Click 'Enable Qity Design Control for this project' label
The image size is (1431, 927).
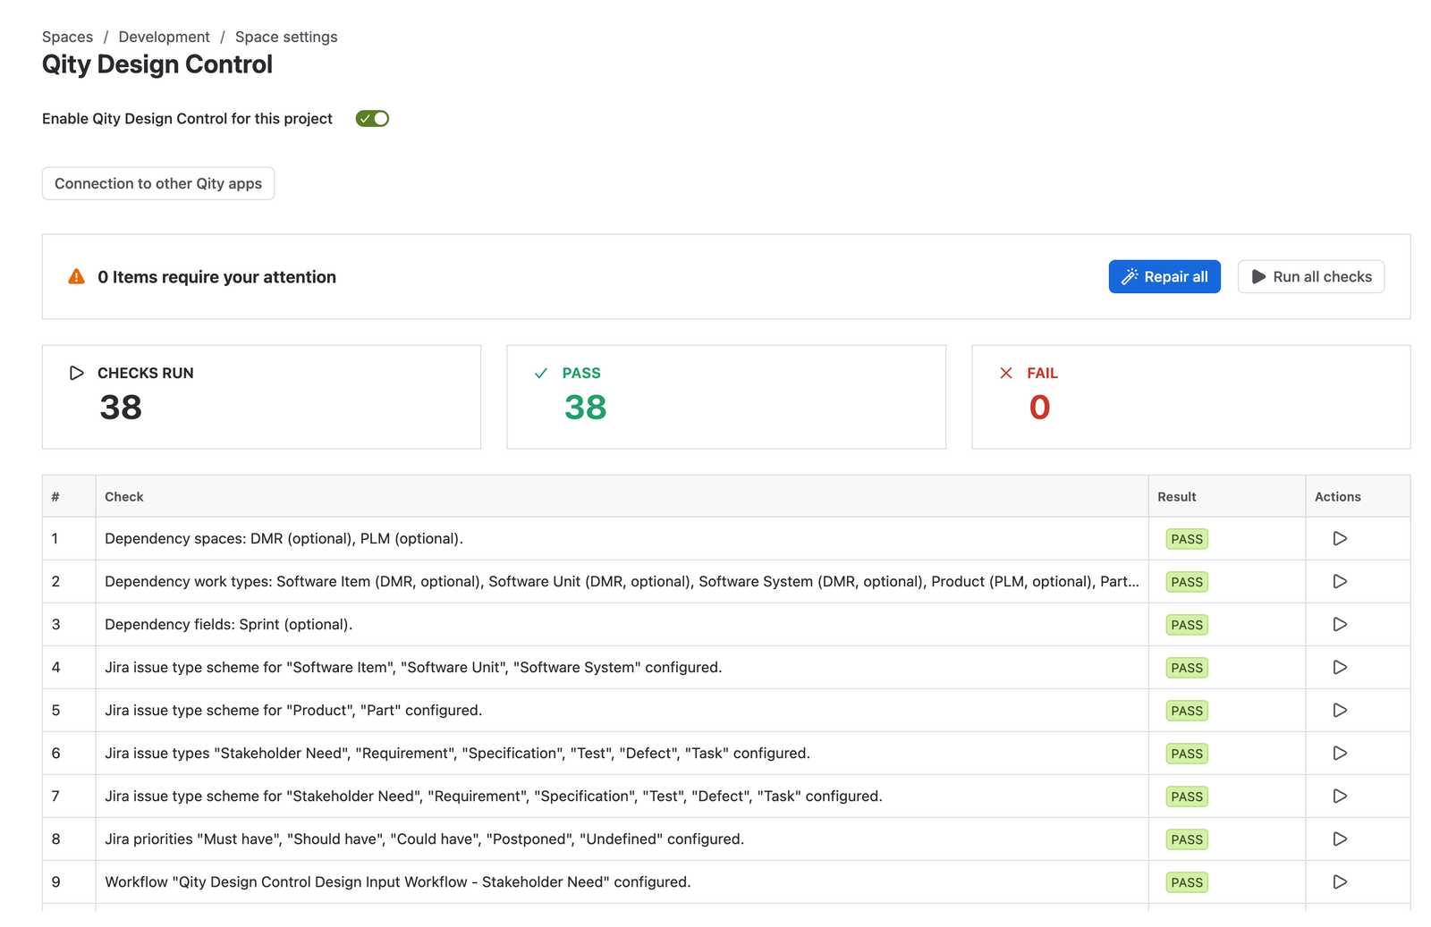point(187,119)
